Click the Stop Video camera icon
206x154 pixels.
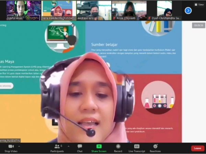pyautogui.click(x=11, y=146)
